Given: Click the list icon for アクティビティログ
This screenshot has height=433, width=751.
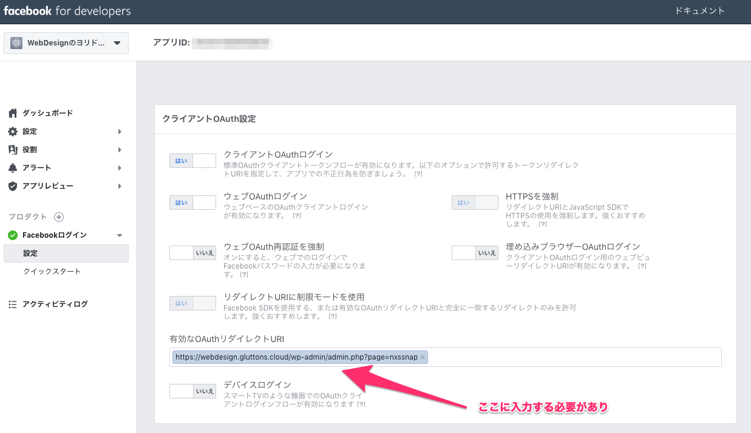Looking at the screenshot, I should pos(13,304).
